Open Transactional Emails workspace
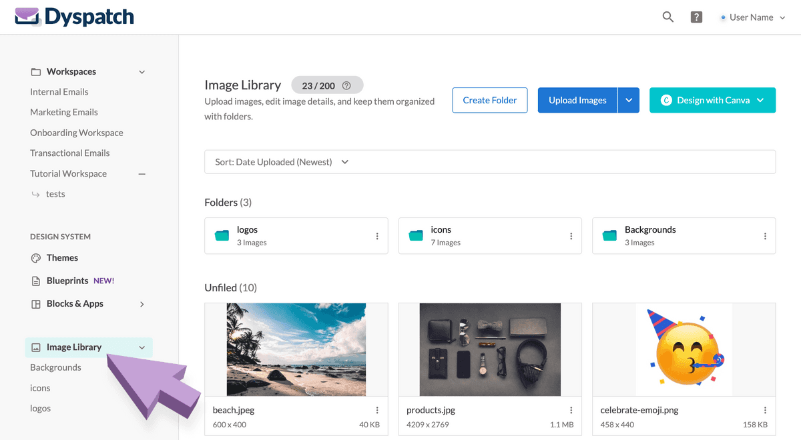The height and width of the screenshot is (440, 801). 70,153
